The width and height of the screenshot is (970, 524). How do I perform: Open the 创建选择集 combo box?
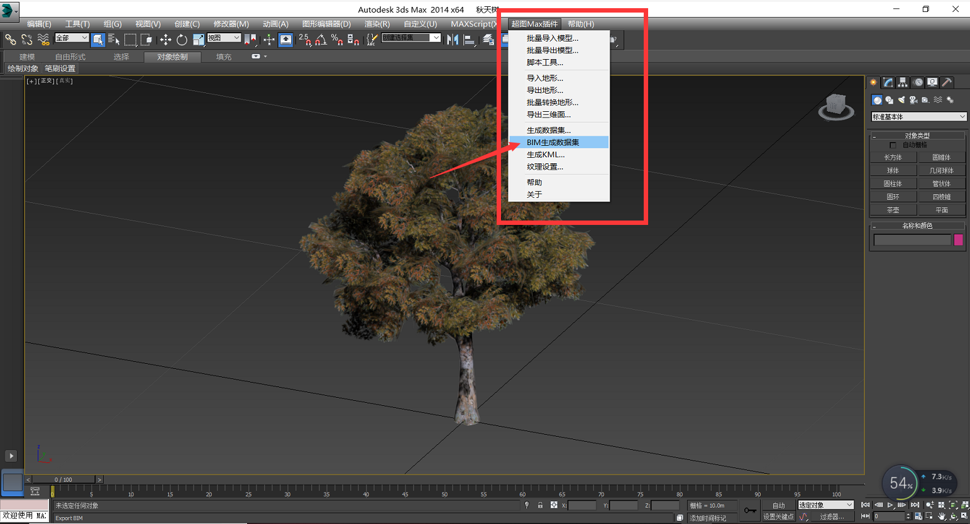(x=412, y=37)
